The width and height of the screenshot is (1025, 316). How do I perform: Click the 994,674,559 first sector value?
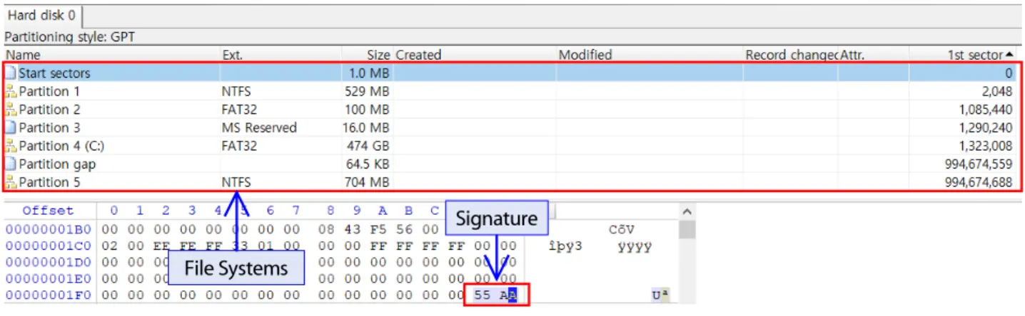coord(980,164)
